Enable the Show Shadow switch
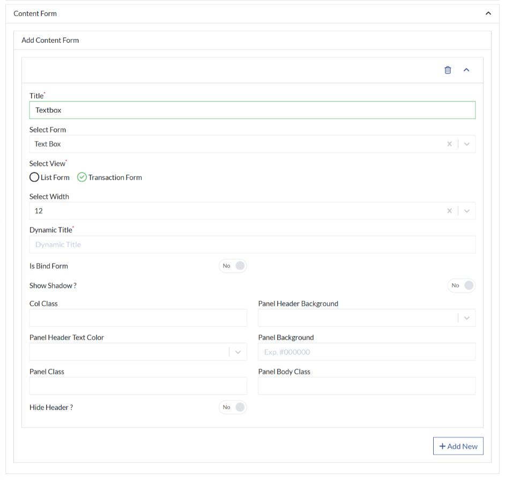The width and height of the screenshot is (505, 480). pyautogui.click(x=462, y=285)
